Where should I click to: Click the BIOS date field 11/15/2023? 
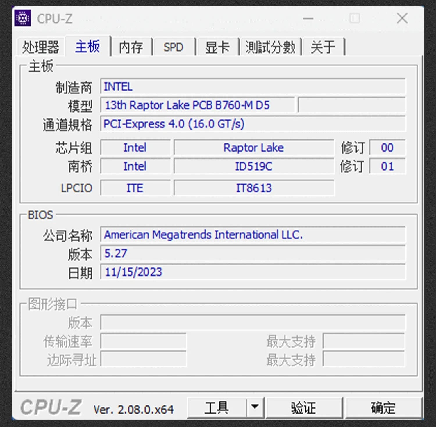point(252,272)
